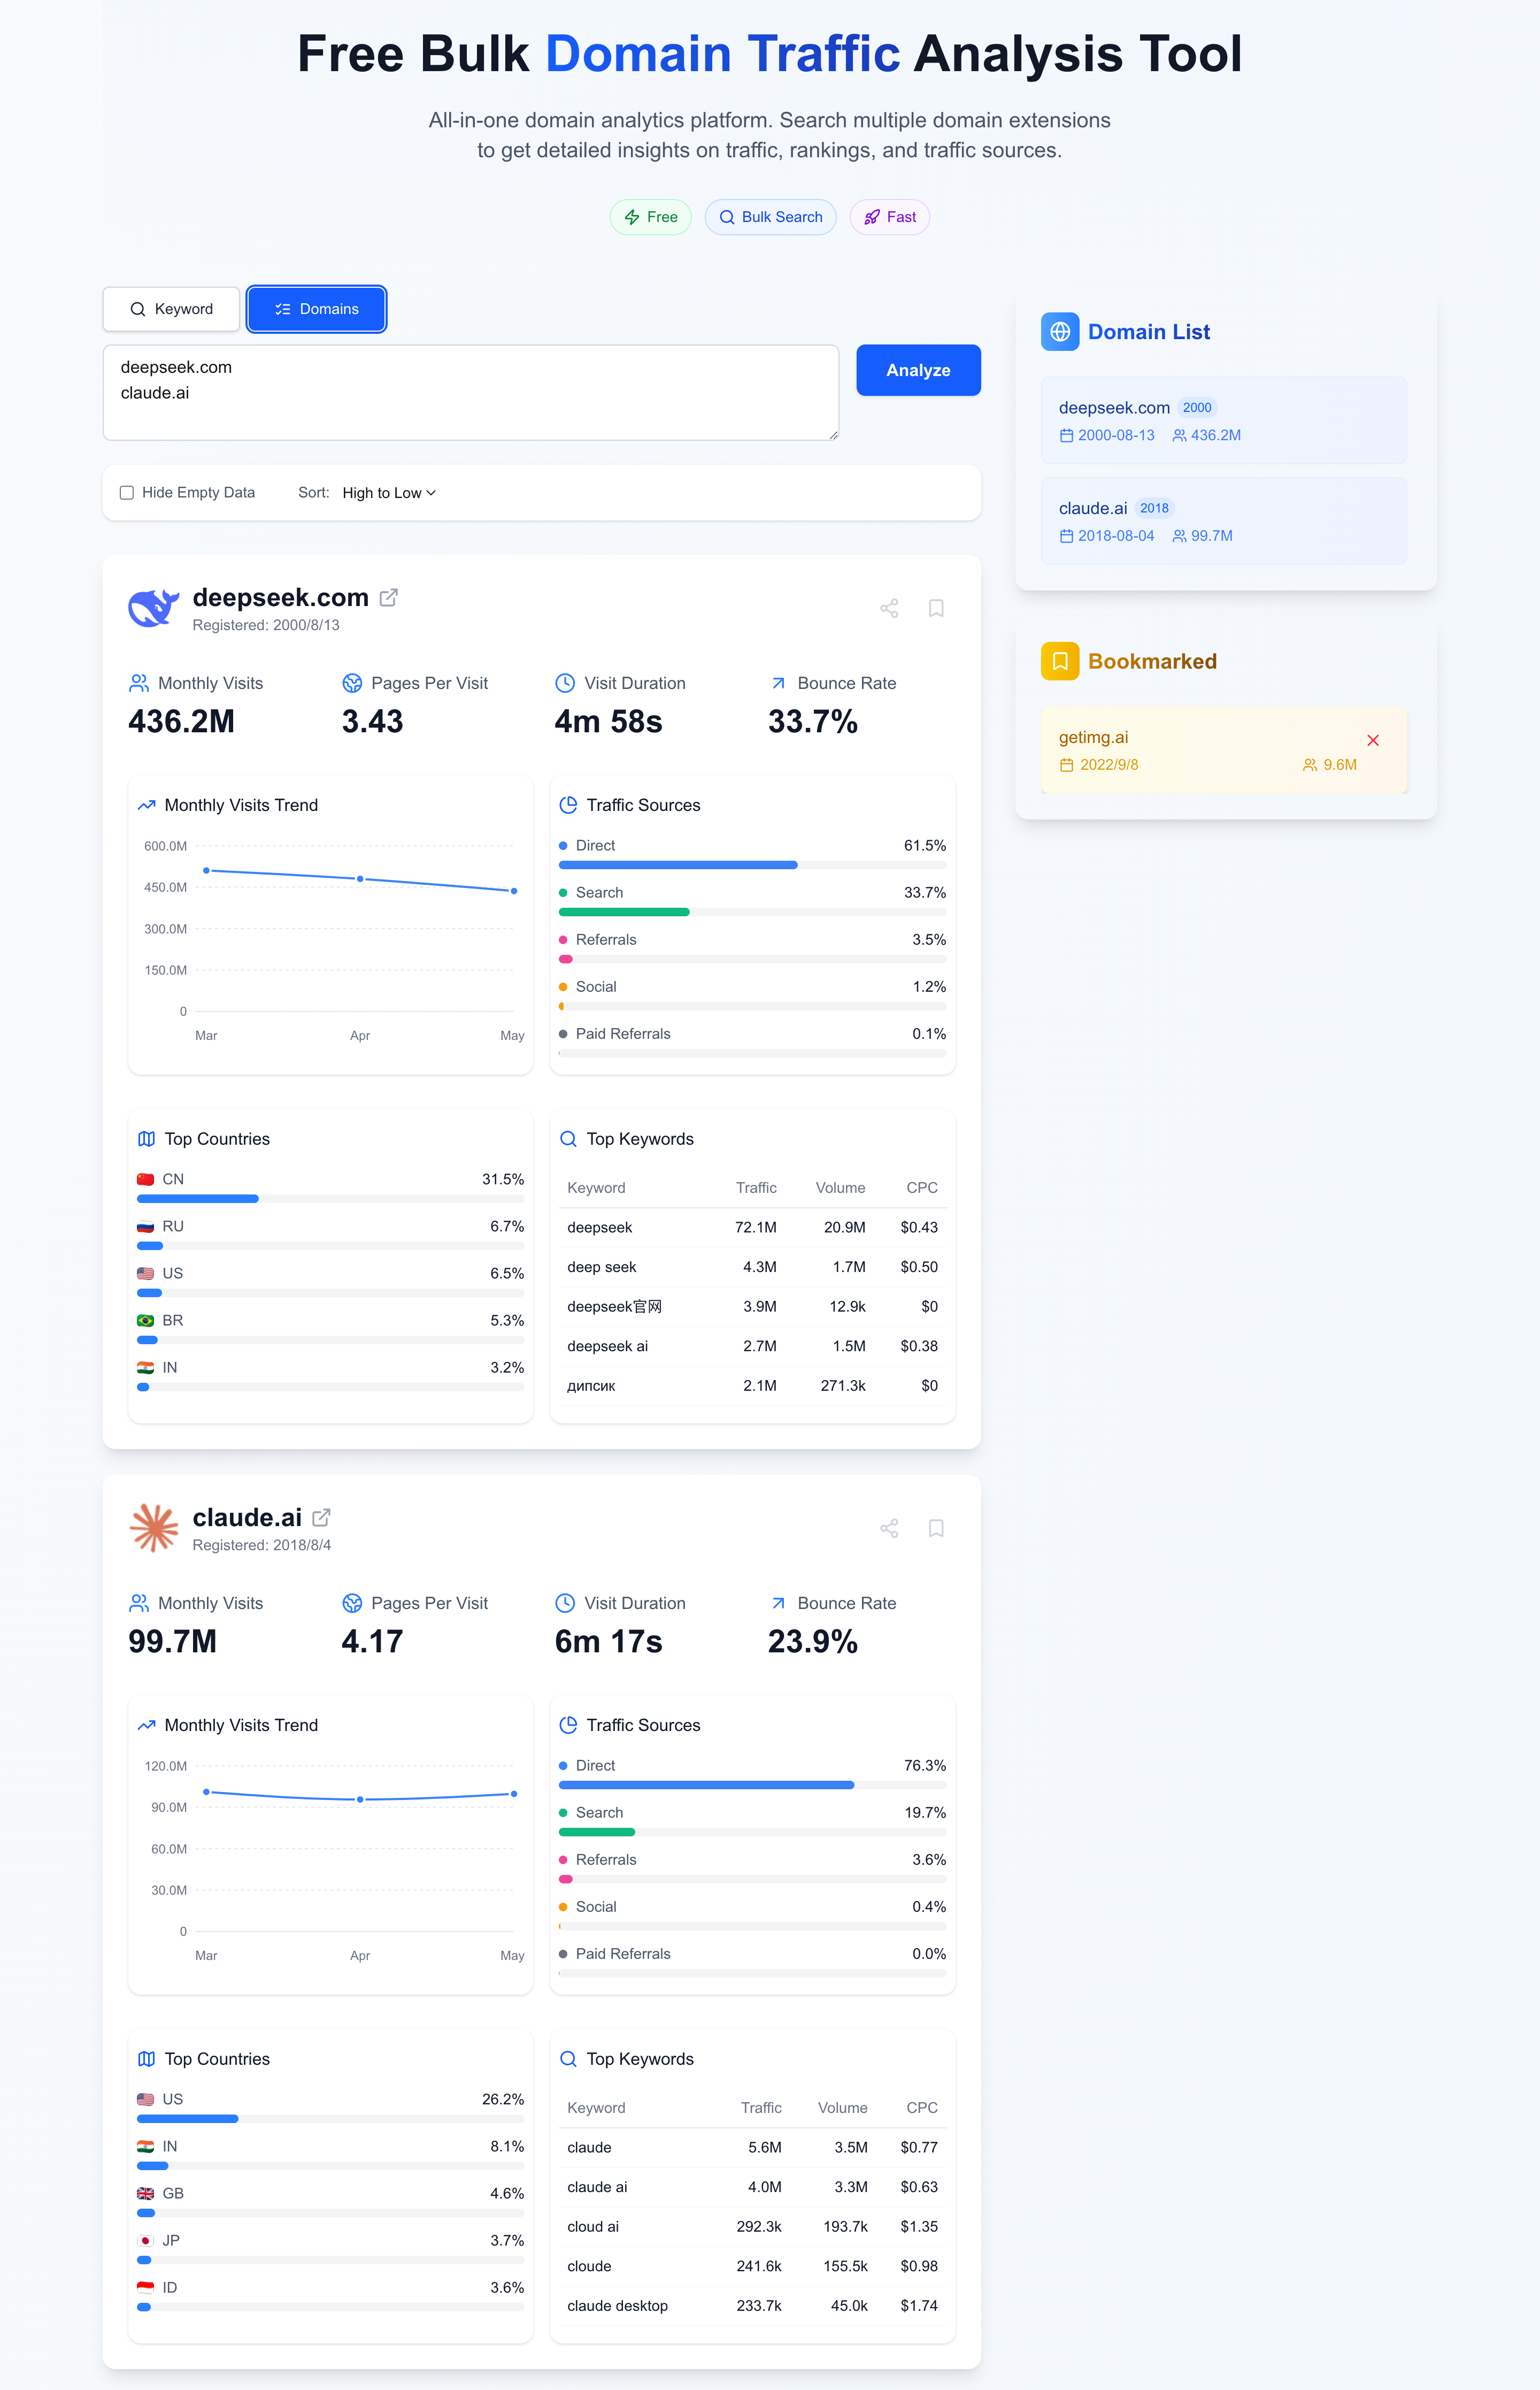Click deepseek Pages Per Visit icon
Viewport: 1540px width, 2390px height.
coord(352,683)
